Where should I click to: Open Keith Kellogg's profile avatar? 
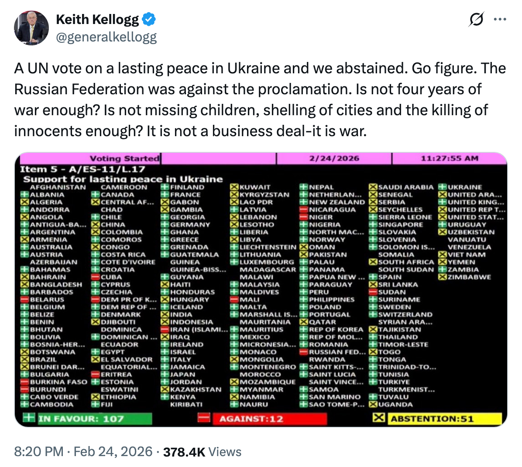(31, 28)
